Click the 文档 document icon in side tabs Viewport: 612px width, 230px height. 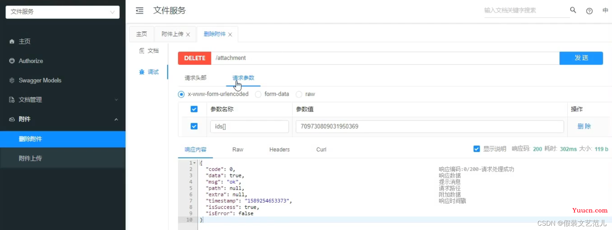click(x=142, y=51)
